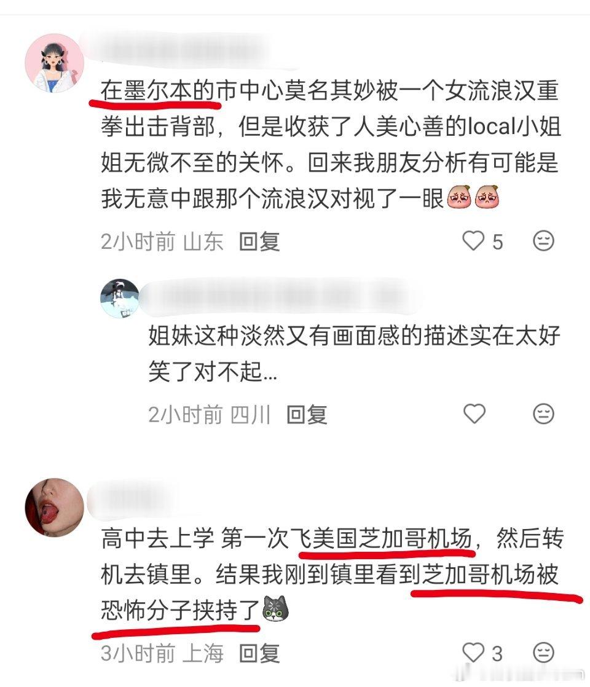Viewport: 590px width, 687px height.
Task: Open profile of cartoon girl avatar
Action: [x=54, y=63]
